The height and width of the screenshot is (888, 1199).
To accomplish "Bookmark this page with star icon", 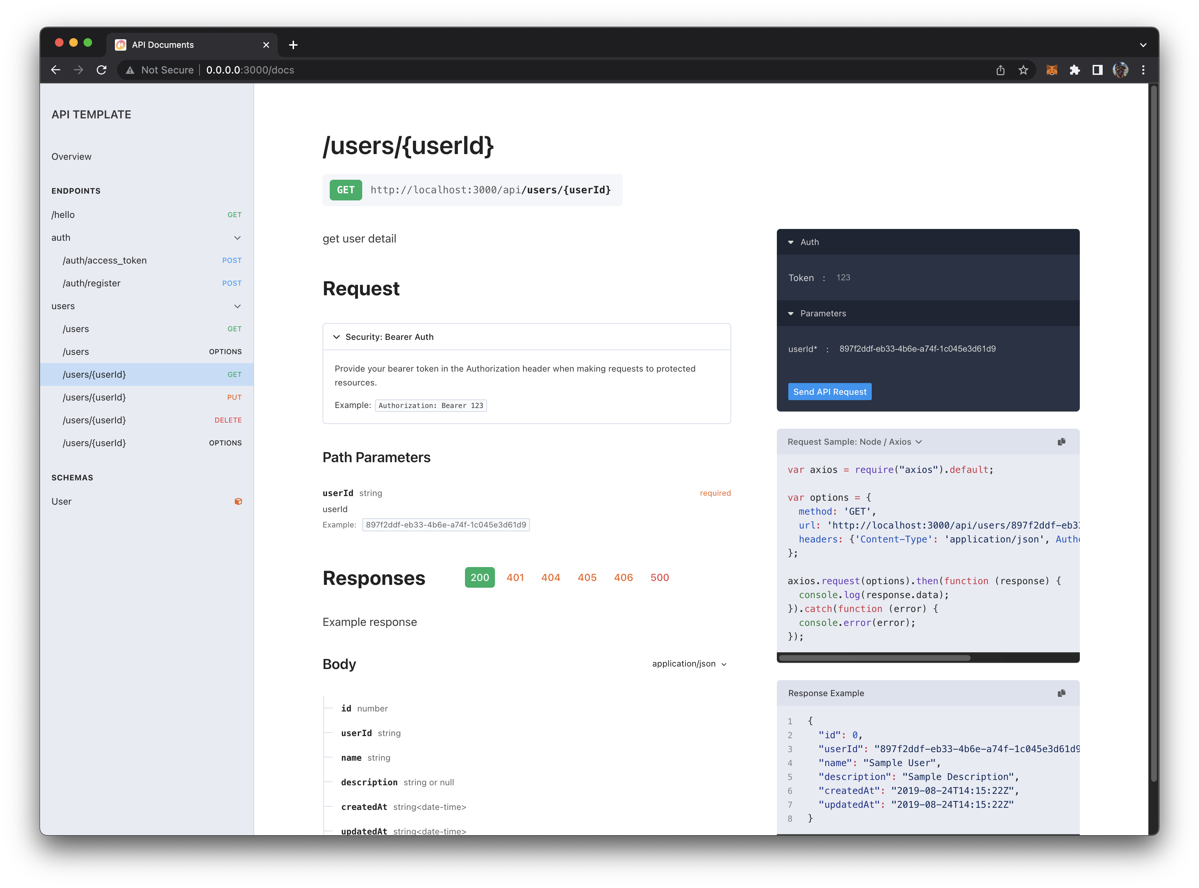I will (1023, 70).
